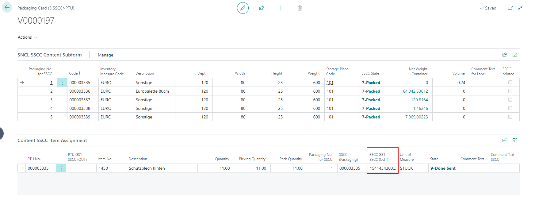Image resolution: width=539 pixels, height=201 pixels.
Task: Click the share icon in header
Action: (x=262, y=8)
